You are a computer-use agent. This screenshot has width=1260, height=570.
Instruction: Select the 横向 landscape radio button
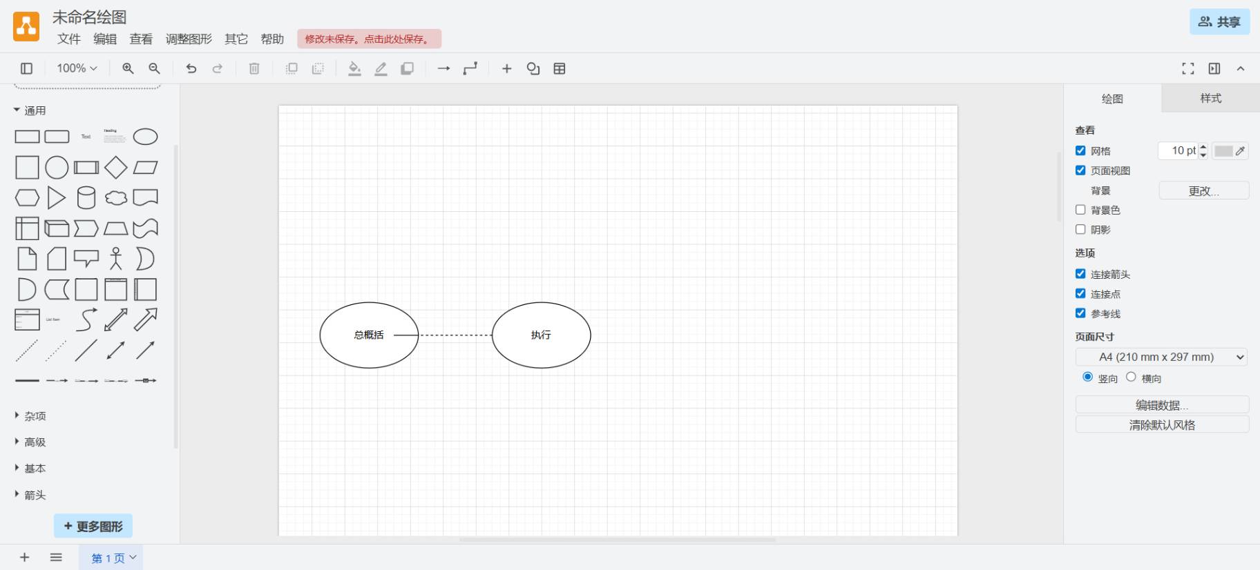pos(1131,377)
